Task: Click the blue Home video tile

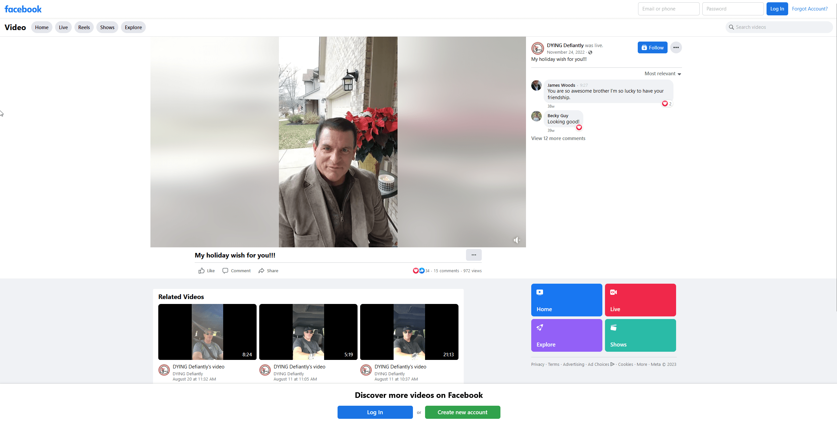Action: tap(566, 300)
